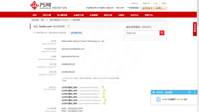This screenshot has width=199, height=112.
Task: Click help icon for serverDeleteProhibited
Action: [x=104, y=97]
